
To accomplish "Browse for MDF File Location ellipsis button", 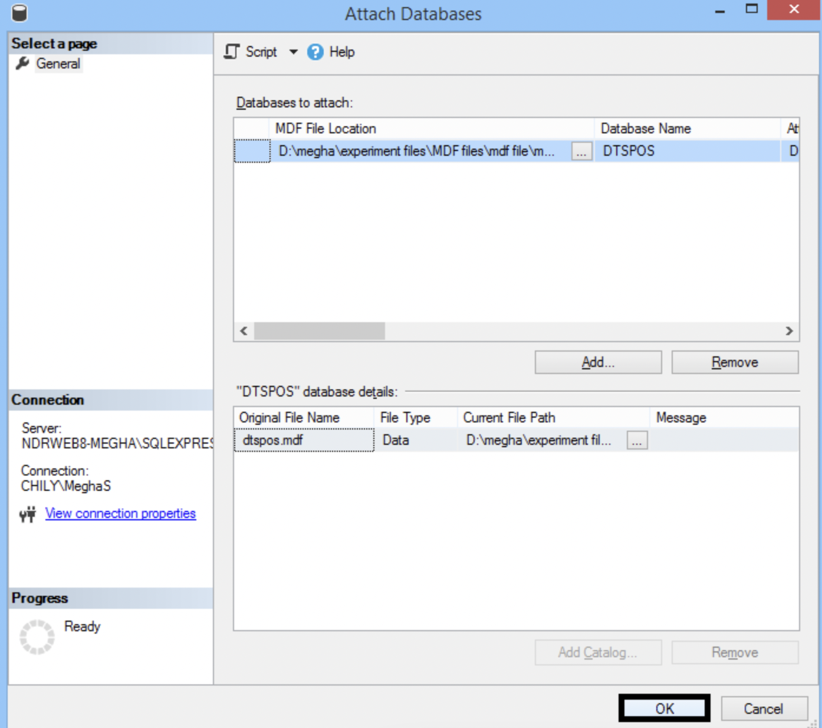I will (581, 152).
